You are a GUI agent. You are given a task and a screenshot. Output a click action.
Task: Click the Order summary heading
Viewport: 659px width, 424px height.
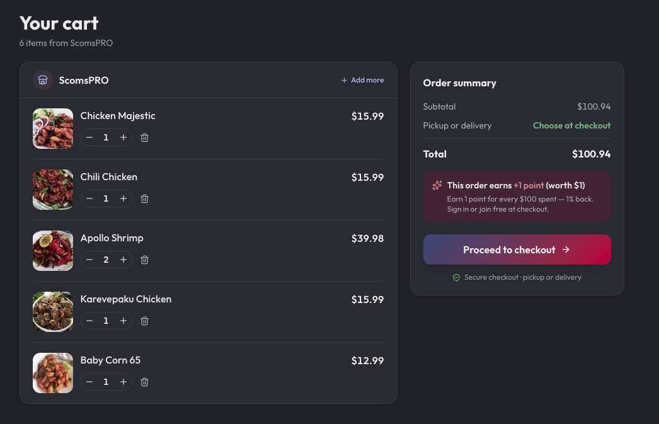pyautogui.click(x=459, y=83)
